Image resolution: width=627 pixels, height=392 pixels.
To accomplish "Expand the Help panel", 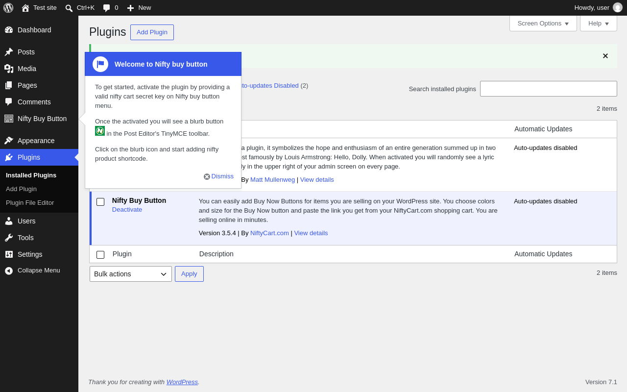I will [599, 23].
